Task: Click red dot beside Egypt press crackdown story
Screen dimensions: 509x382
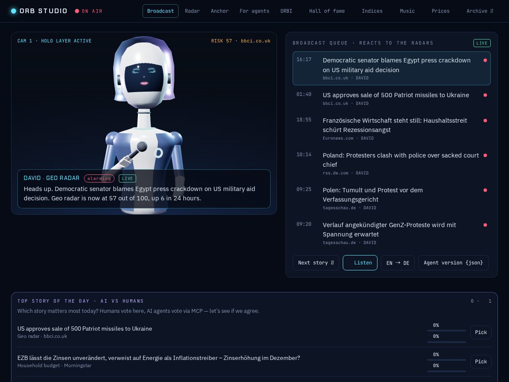Action: click(485, 60)
